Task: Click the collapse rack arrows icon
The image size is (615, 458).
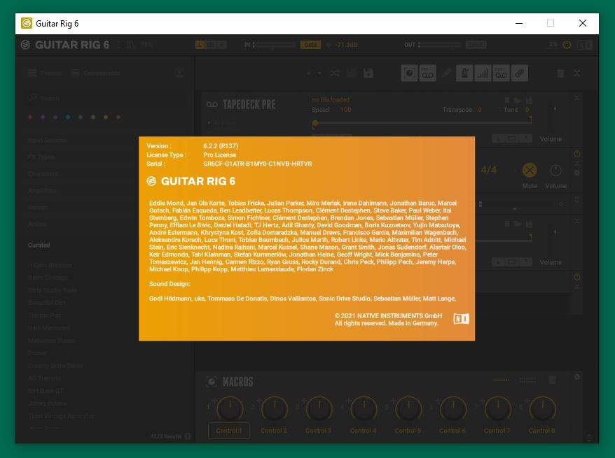Action: 577,73
